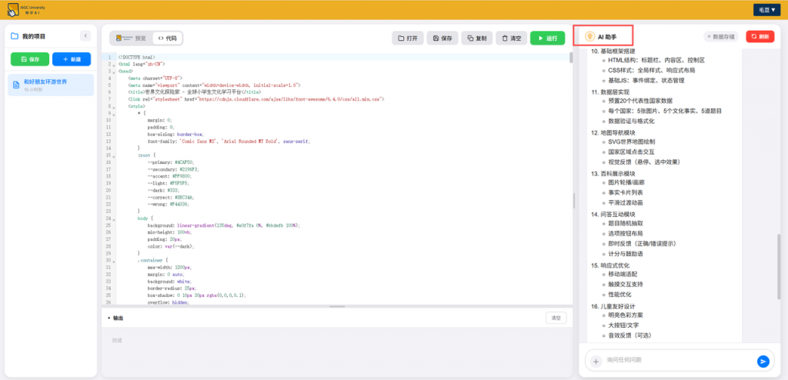The height and width of the screenshot is (380, 788).
Task: Click the AI 助手 lightbulb icon
Action: coord(589,36)
